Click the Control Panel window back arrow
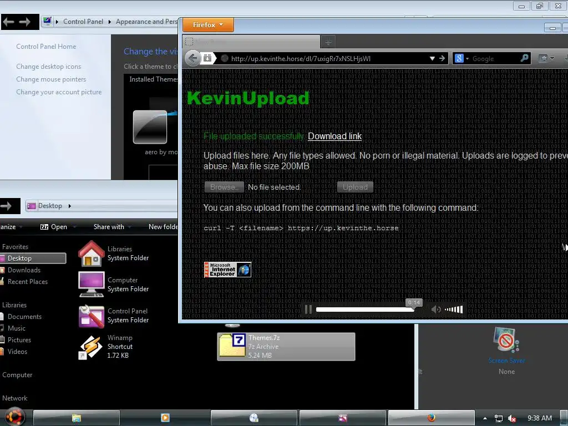 pyautogui.click(x=8, y=22)
